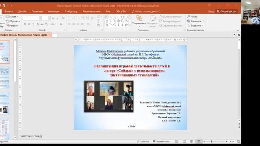
Task: Open the Раздел section dropdown
Action: [12, 26]
